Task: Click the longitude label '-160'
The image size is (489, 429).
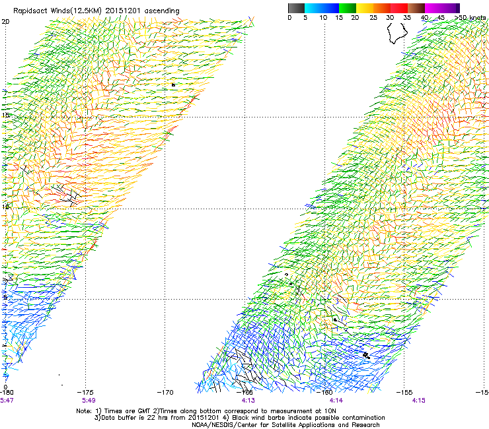Action: (324, 393)
